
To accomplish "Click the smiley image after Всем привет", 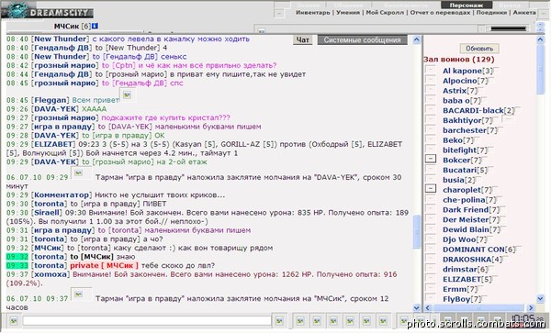I will tap(127, 94).
